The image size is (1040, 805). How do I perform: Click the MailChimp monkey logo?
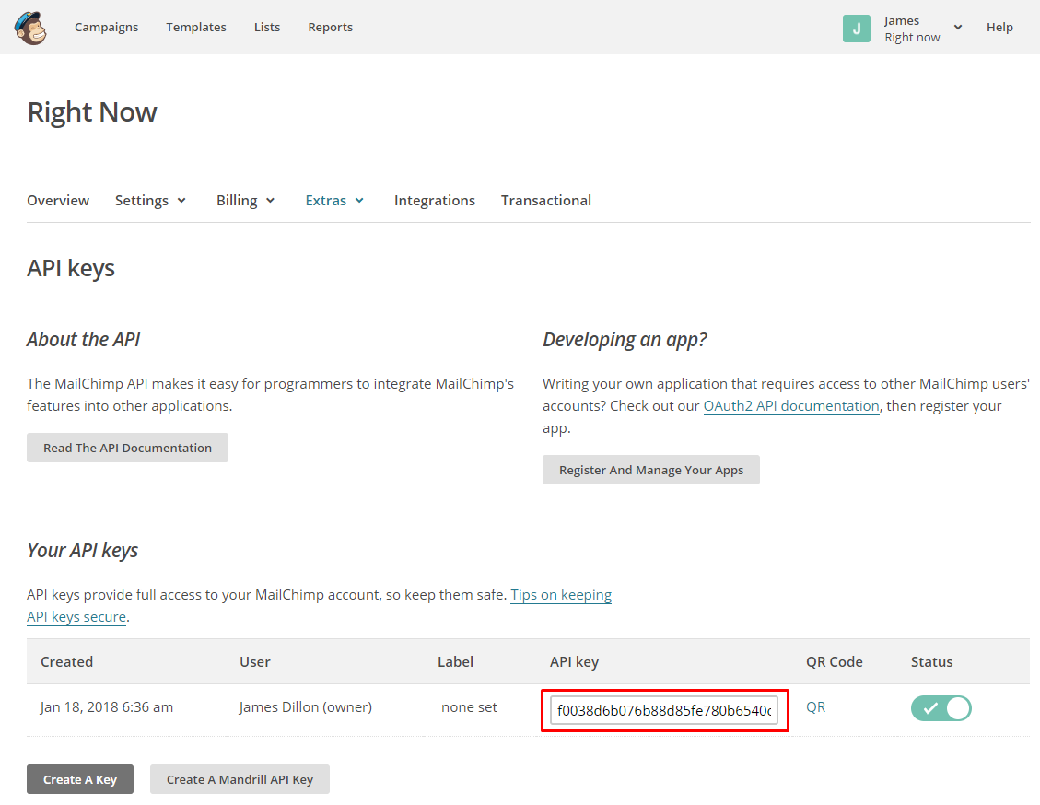(30, 28)
